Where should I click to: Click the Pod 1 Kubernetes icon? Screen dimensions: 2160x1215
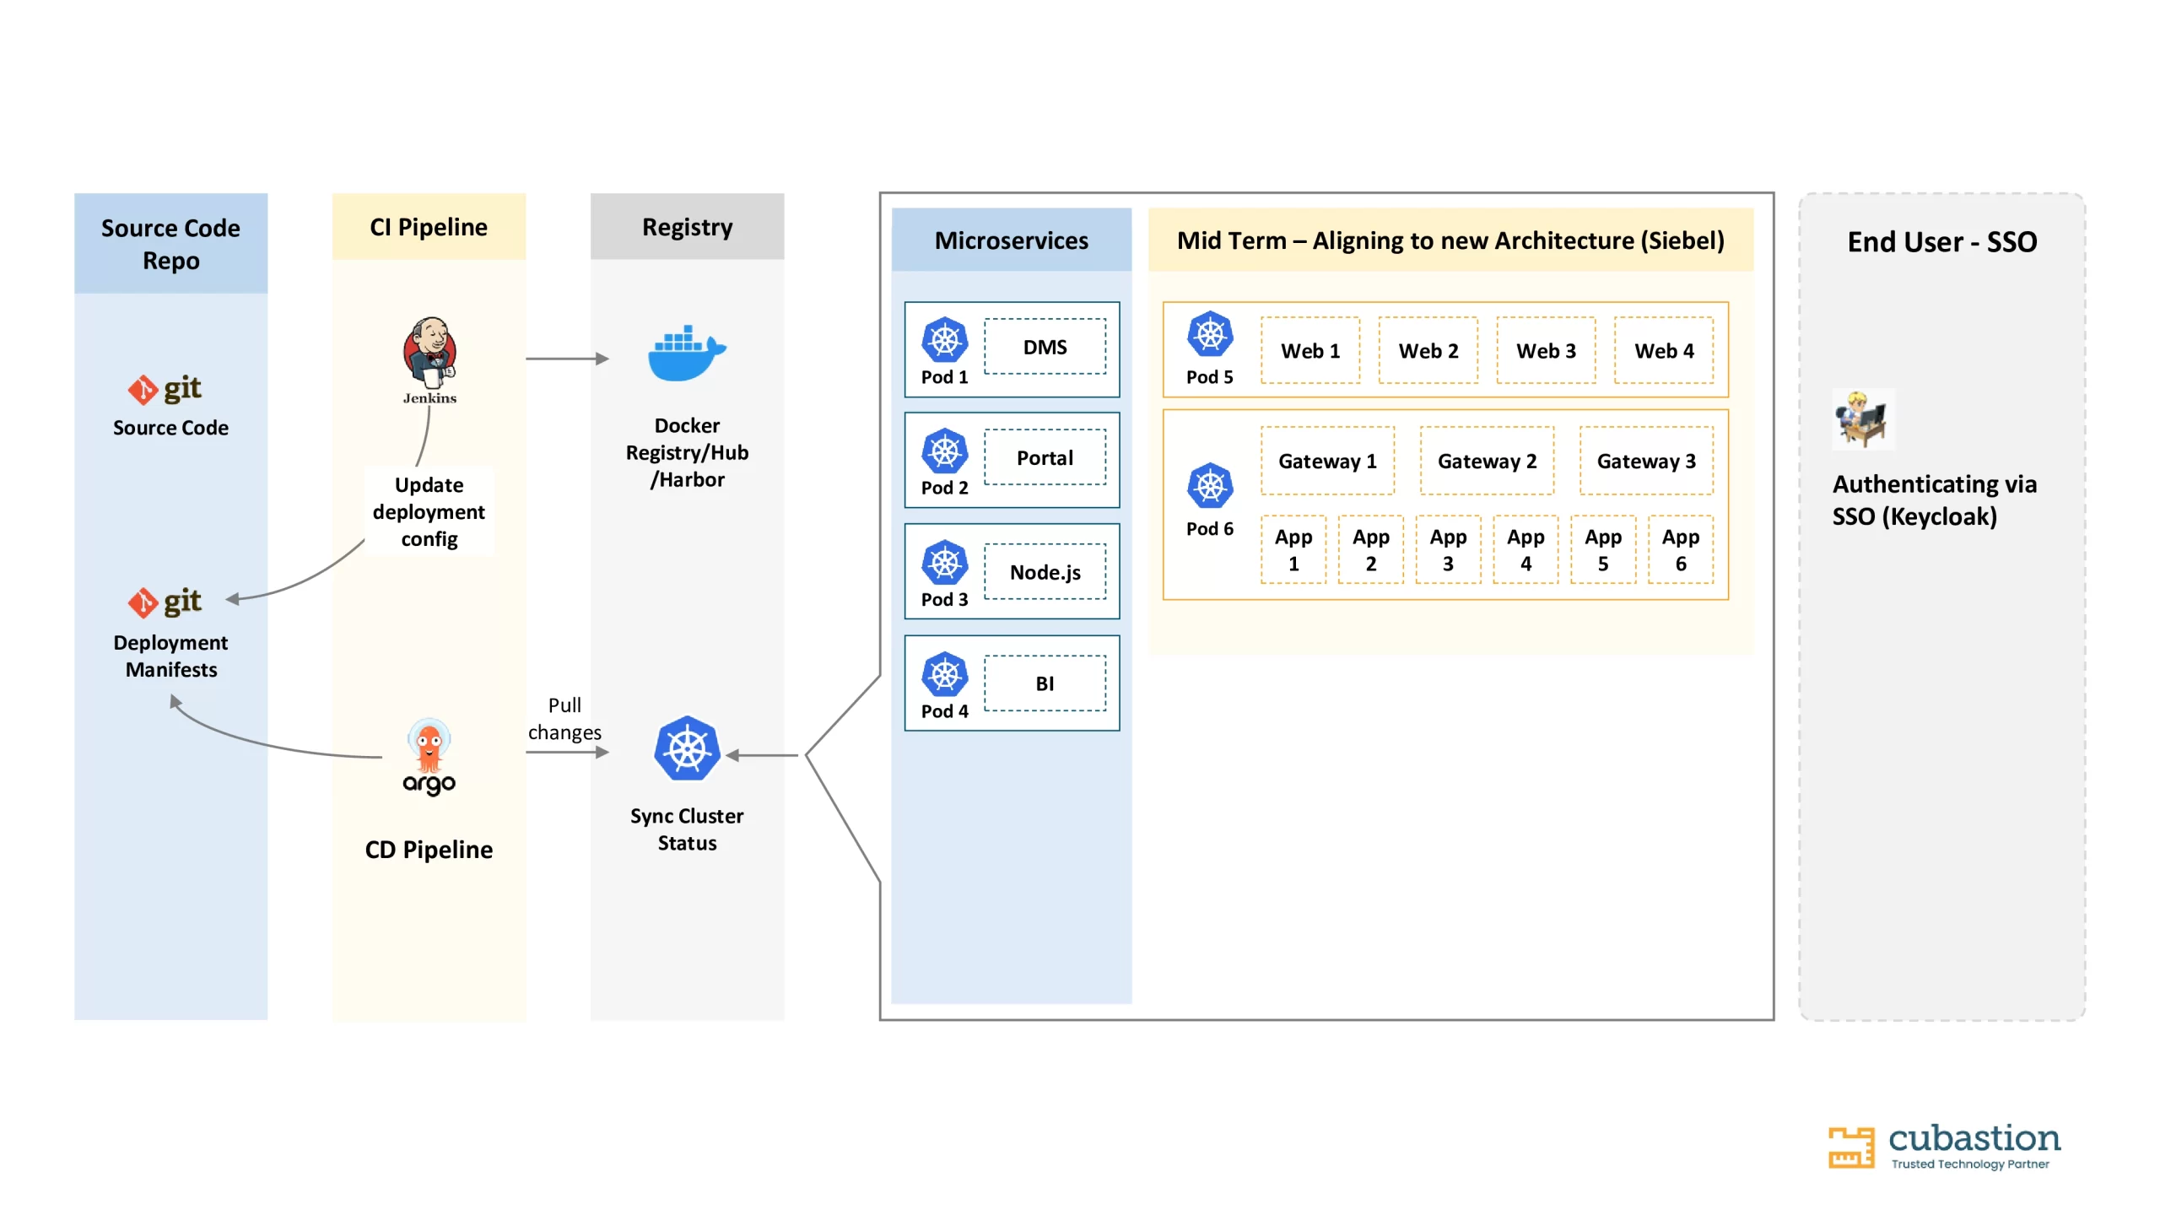point(944,340)
